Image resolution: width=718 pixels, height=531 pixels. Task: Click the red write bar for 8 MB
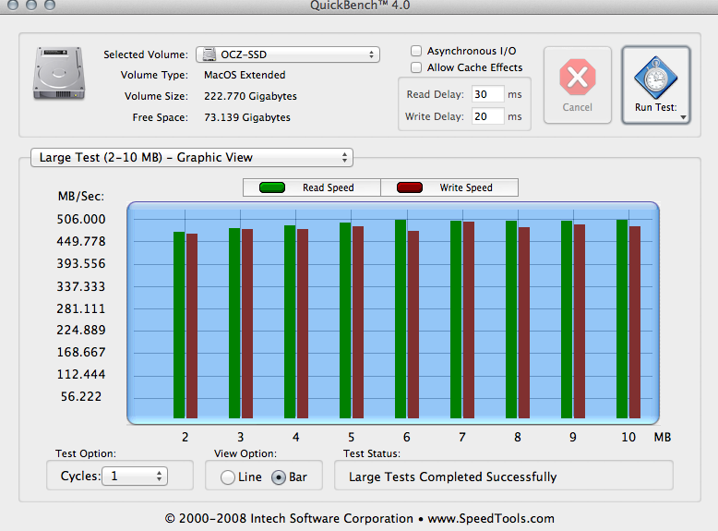(524, 322)
